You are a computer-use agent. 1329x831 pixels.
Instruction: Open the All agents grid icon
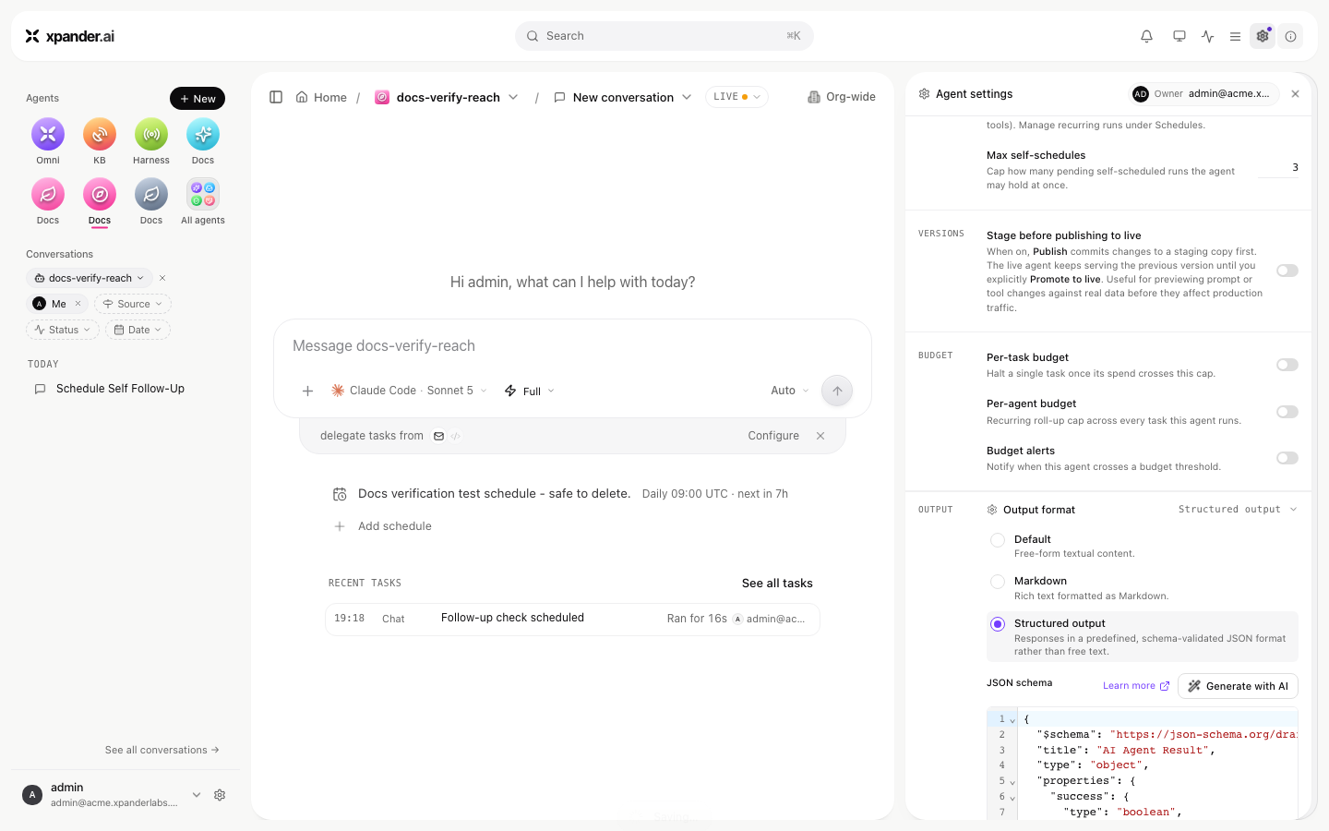tap(203, 195)
